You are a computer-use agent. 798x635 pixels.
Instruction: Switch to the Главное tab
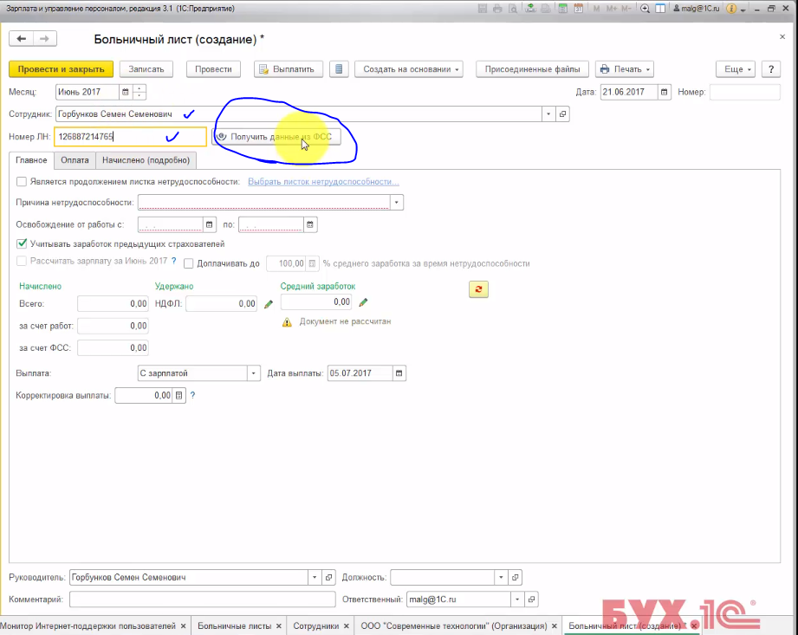coord(31,160)
